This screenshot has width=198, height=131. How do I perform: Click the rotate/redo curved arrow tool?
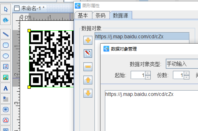click(6, 20)
